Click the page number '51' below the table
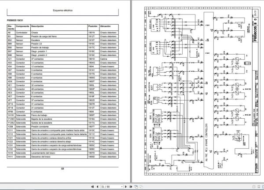 (62, 169)
